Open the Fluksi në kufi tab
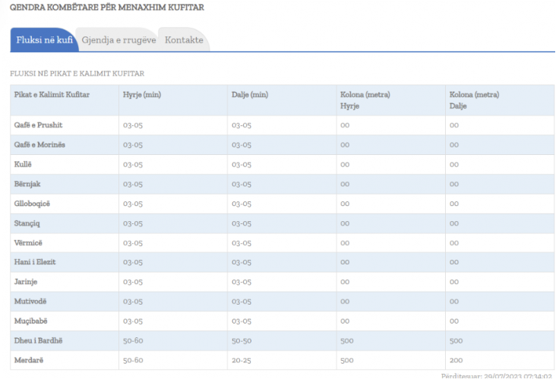The image size is (559, 392). tap(44, 40)
